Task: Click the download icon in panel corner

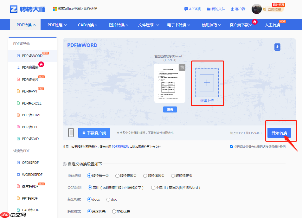Action: [277, 47]
